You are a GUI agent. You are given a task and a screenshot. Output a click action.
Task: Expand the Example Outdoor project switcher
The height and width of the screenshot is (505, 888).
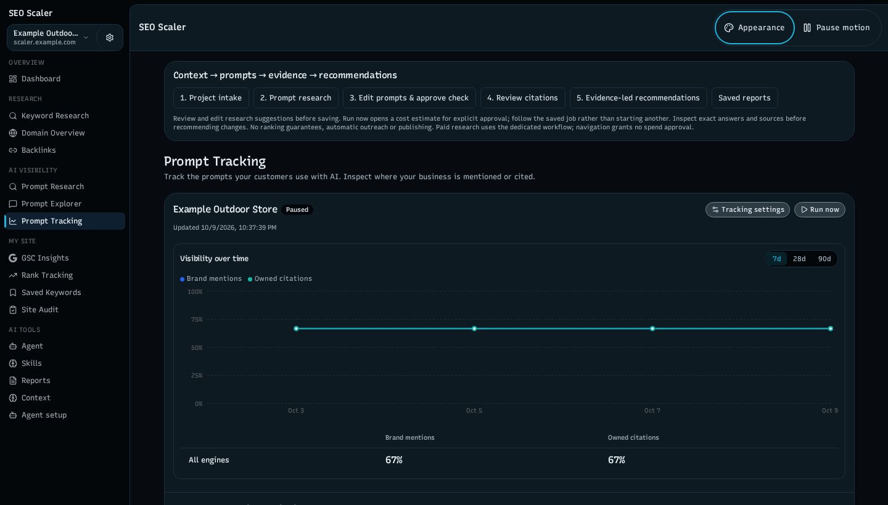(52, 38)
